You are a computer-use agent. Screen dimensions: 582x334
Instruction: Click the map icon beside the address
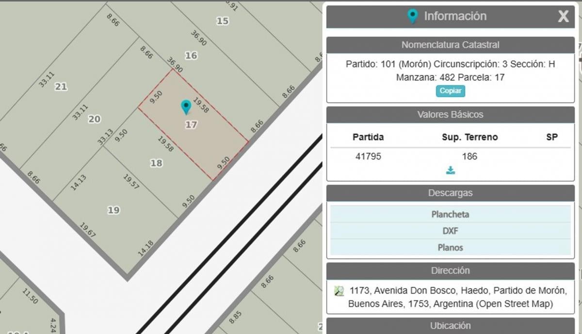pyautogui.click(x=339, y=291)
